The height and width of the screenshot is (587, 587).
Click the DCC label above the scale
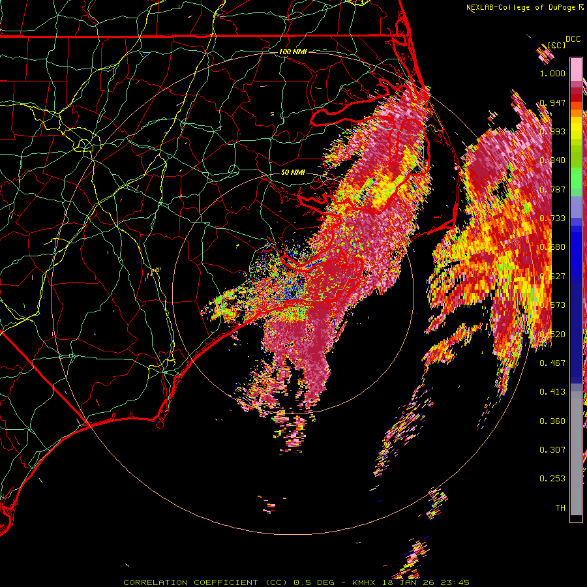coord(573,39)
